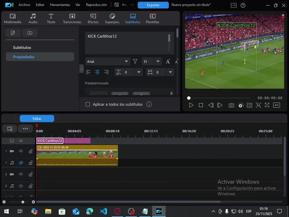Open the help question mark icon
Image resolution: width=289 pixels, height=217 pixels.
(243, 5)
